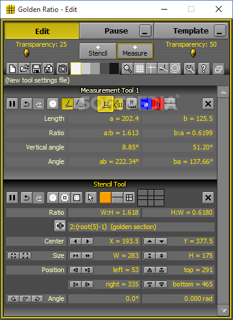233x320 pixels.
Task: Reset angle with the 0° button
Action: (x=25, y=299)
